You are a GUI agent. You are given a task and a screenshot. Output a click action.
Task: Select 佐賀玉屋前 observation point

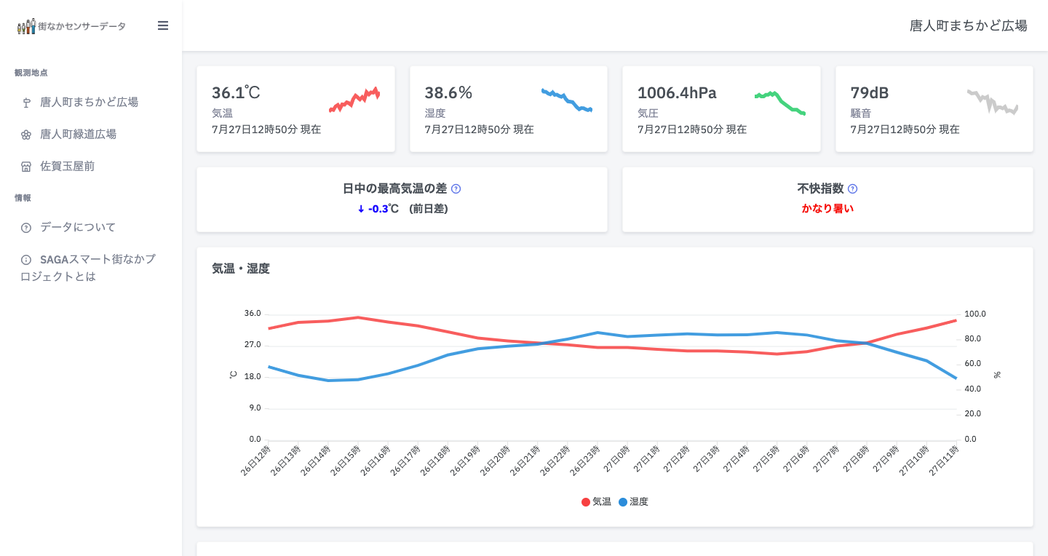(x=67, y=167)
